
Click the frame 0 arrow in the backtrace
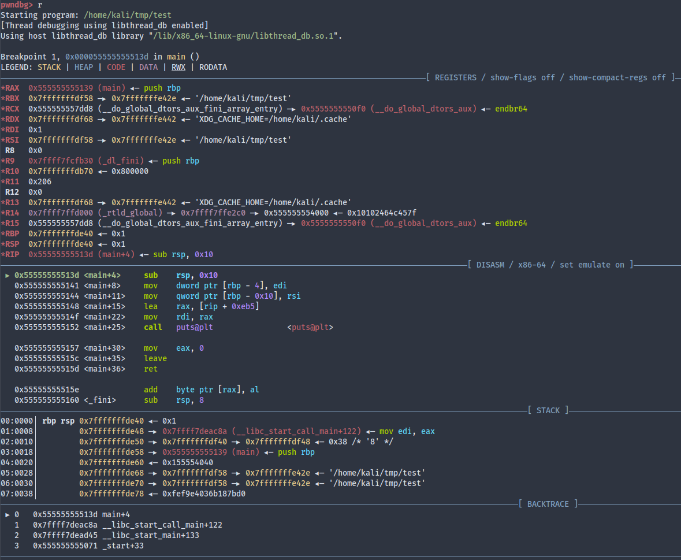[x=8, y=514]
